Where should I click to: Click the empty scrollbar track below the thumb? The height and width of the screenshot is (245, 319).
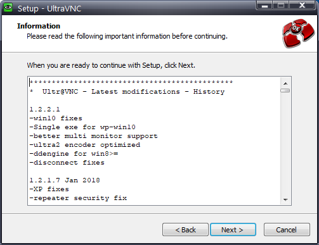285,144
